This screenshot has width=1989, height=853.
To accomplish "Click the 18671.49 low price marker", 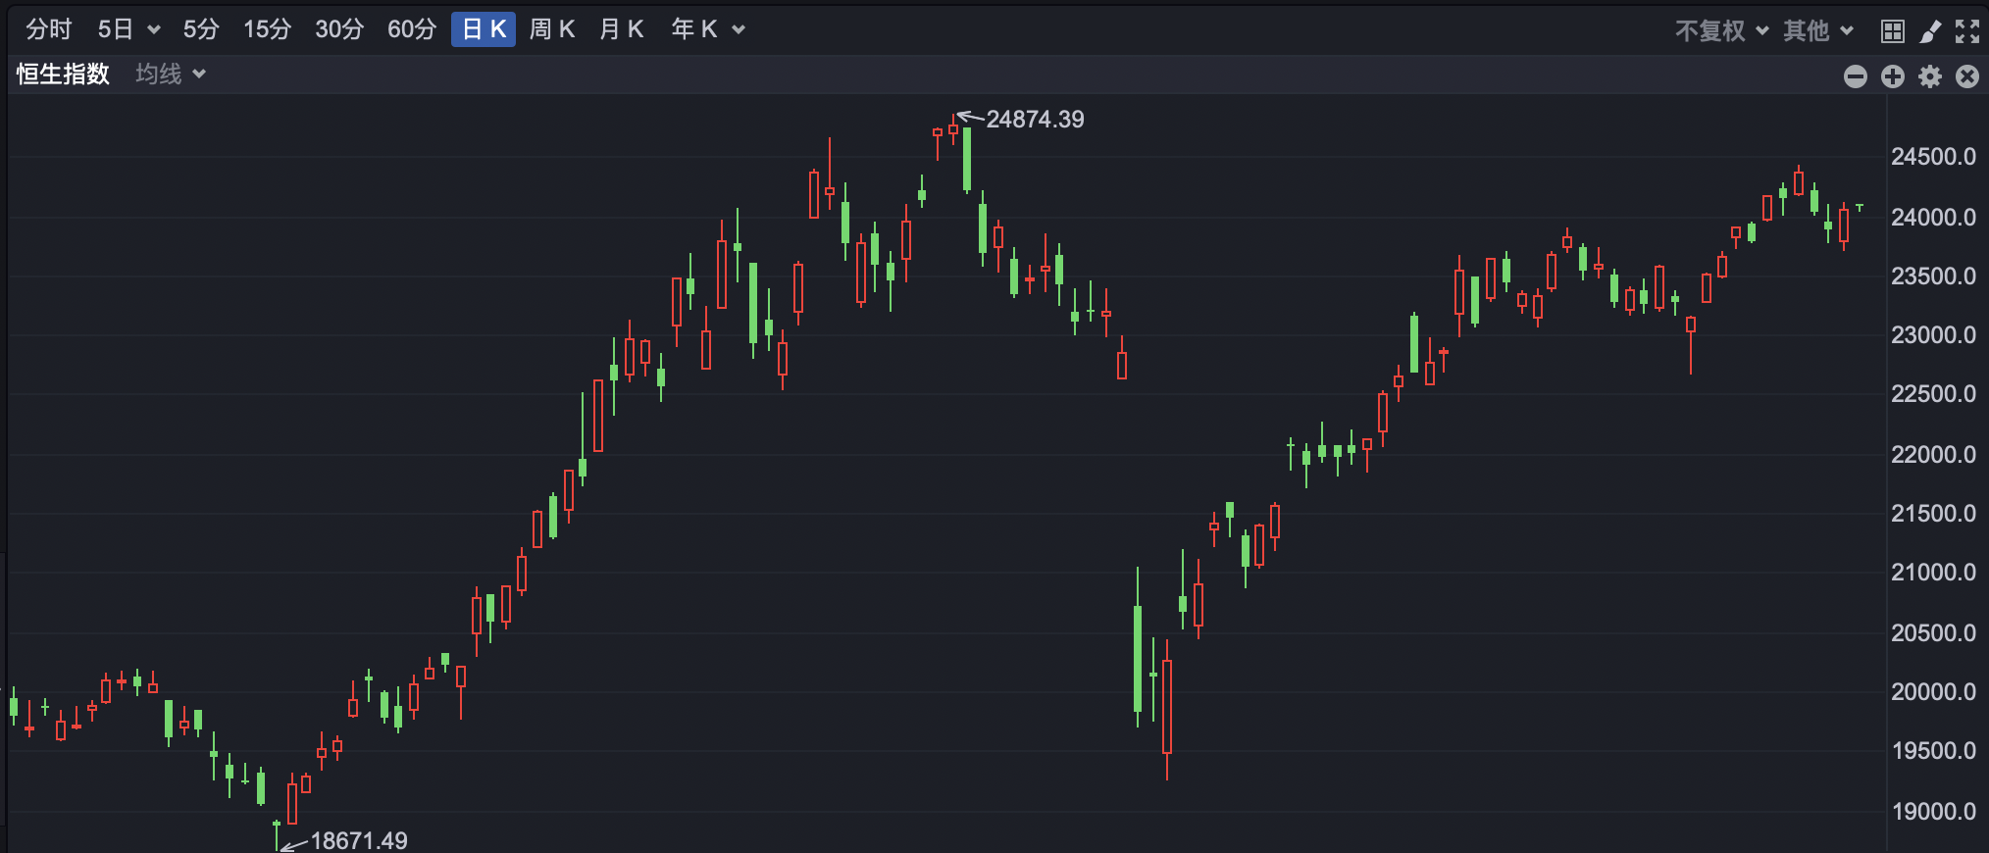I will tap(358, 840).
